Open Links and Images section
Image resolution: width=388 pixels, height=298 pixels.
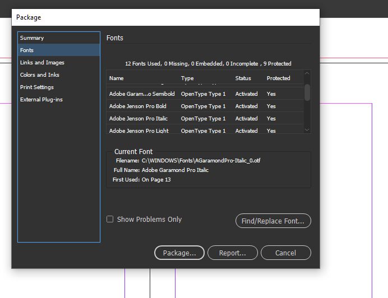coord(59,62)
